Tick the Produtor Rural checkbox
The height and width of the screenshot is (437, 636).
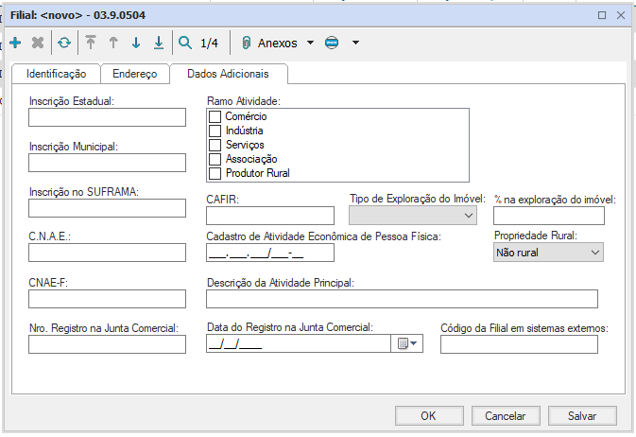click(x=215, y=173)
